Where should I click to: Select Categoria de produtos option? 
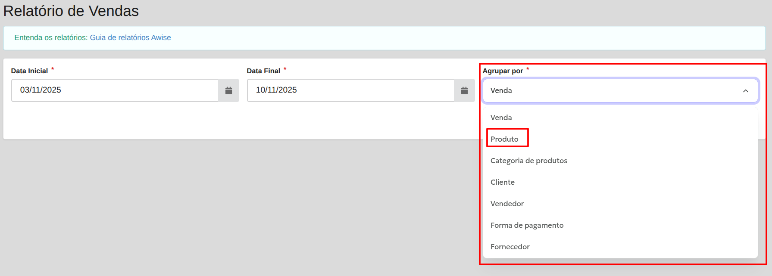[x=528, y=161]
